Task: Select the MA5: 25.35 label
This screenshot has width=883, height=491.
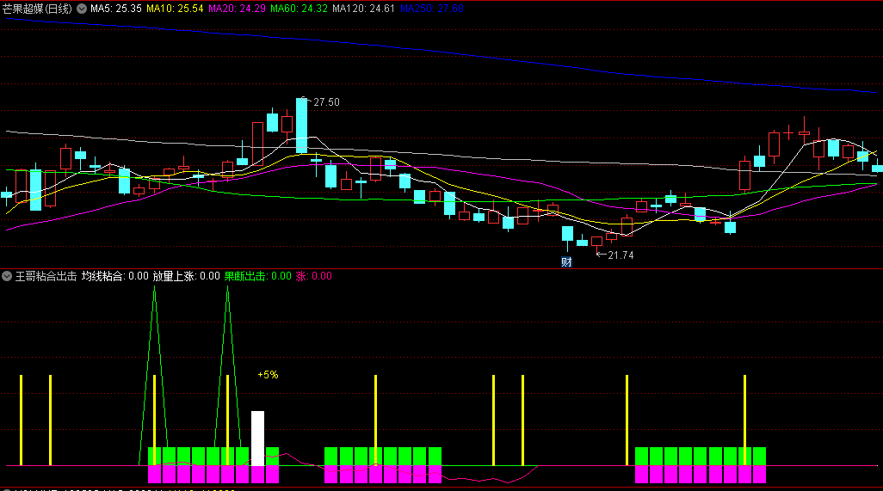Action: point(116,9)
